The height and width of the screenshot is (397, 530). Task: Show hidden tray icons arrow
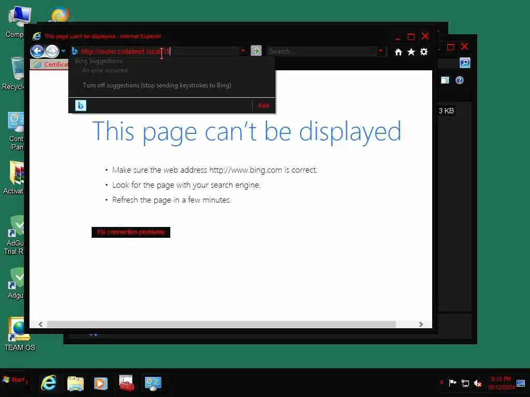click(441, 383)
